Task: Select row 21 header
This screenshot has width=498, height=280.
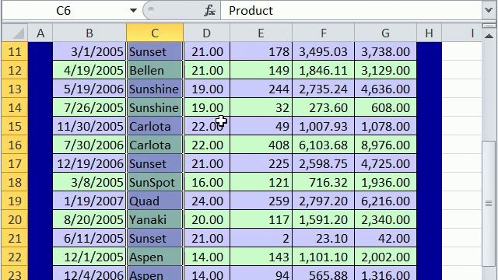Action: click(15, 238)
